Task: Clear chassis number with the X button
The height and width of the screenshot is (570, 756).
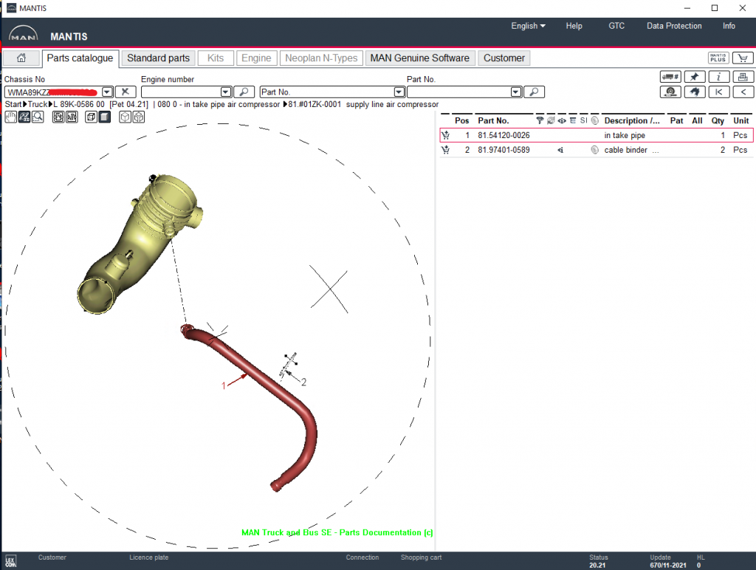Action: (x=126, y=92)
